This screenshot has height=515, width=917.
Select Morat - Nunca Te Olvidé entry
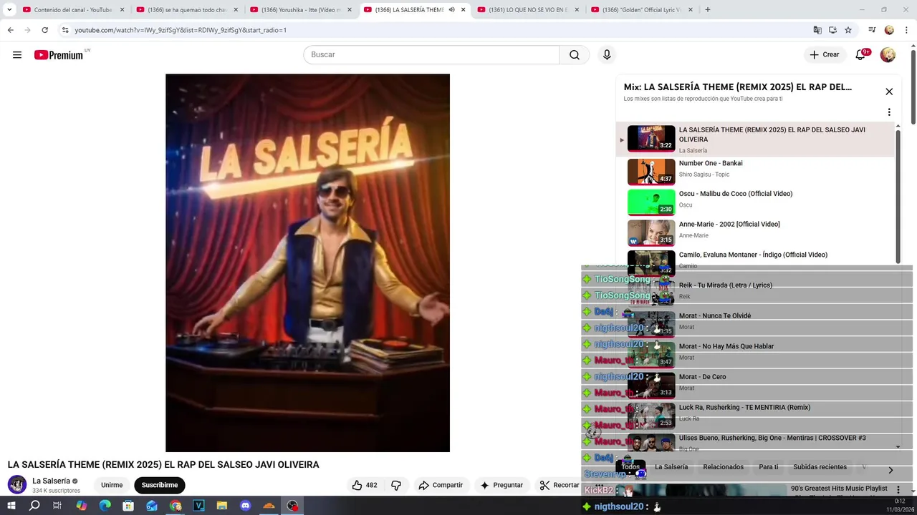point(756,324)
